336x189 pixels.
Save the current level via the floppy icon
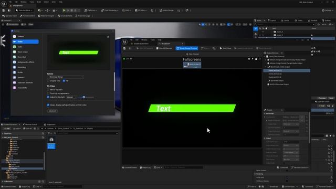point(4,10)
